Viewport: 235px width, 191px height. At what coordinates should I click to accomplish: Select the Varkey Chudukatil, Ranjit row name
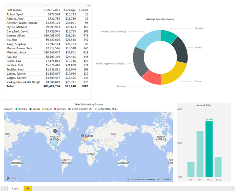tap(23, 82)
